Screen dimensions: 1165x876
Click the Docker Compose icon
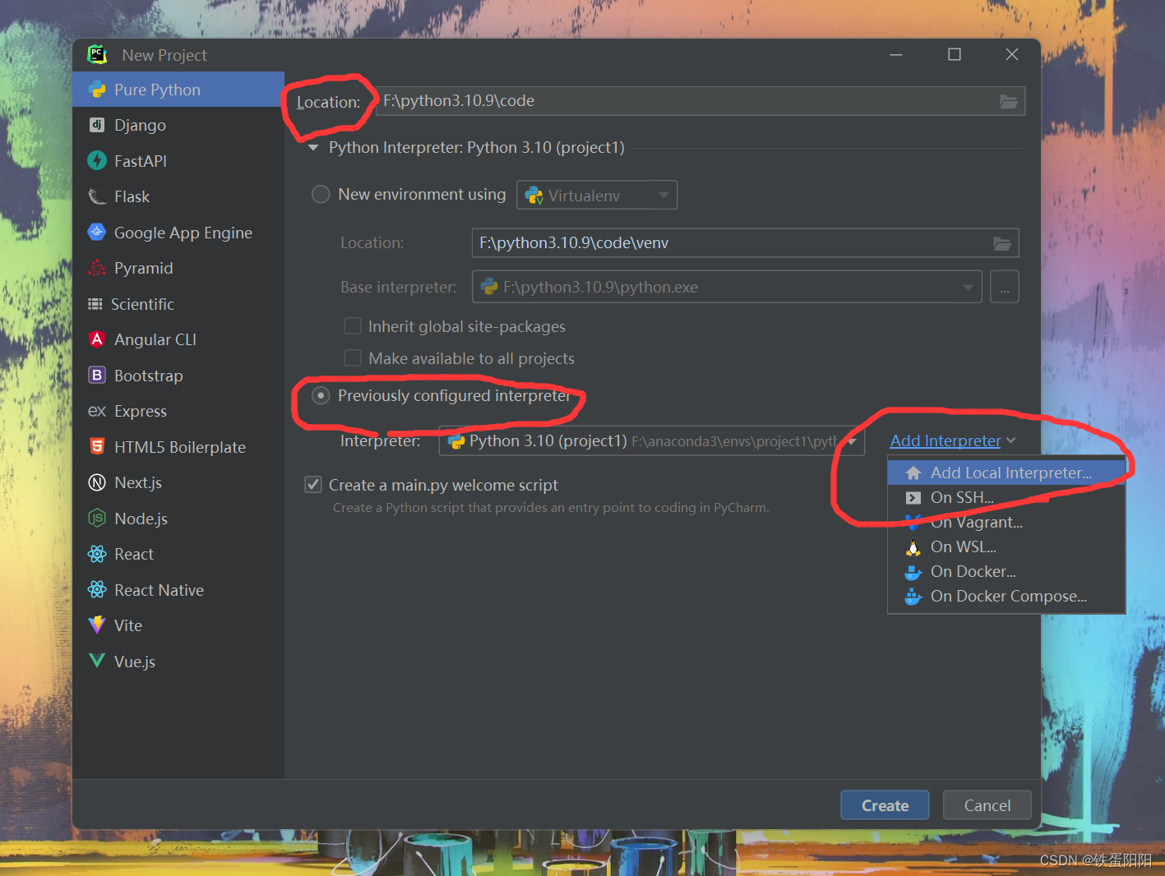tap(913, 597)
